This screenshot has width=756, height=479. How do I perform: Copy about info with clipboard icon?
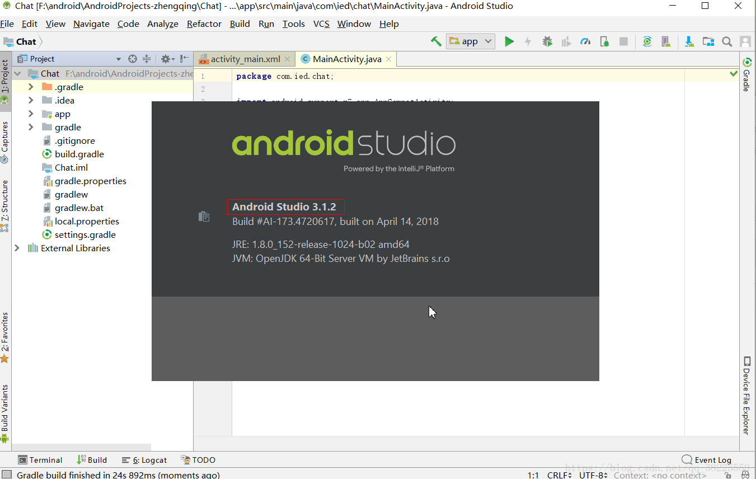204,216
